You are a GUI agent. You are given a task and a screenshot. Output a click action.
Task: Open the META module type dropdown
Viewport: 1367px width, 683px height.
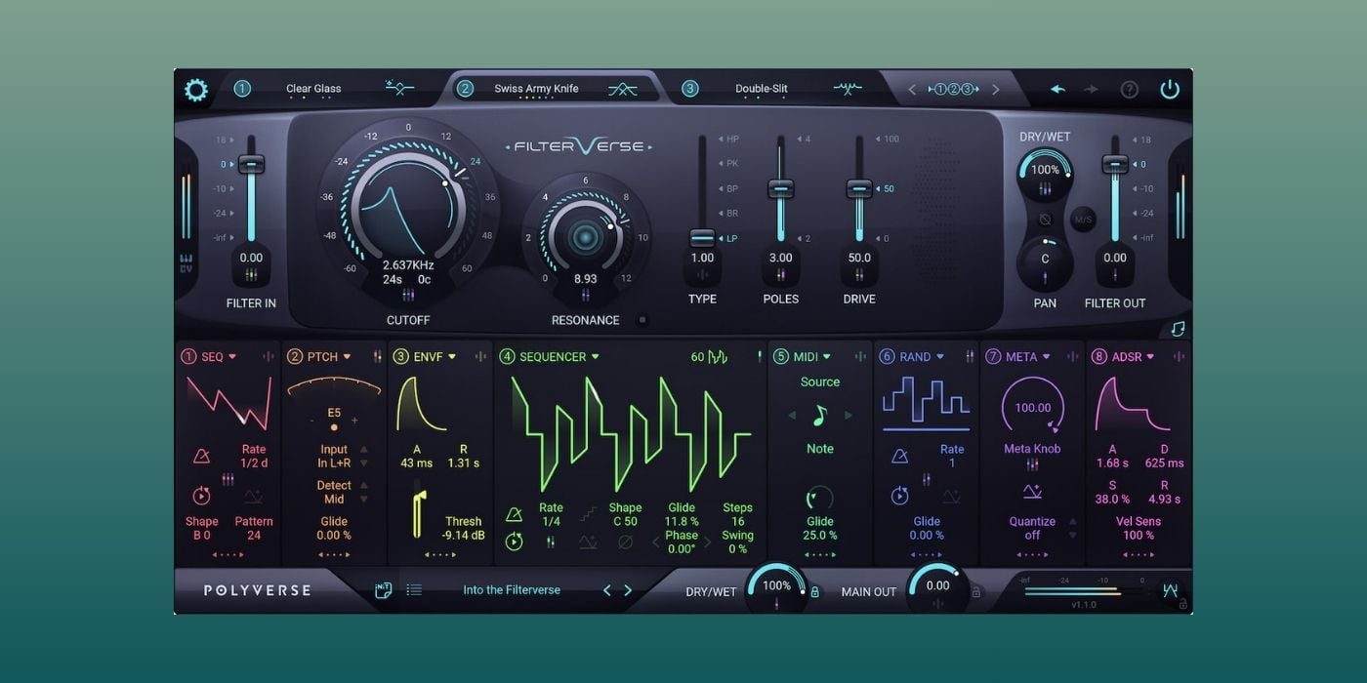[1046, 357]
